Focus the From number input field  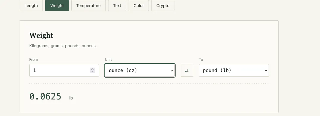[x=64, y=70]
